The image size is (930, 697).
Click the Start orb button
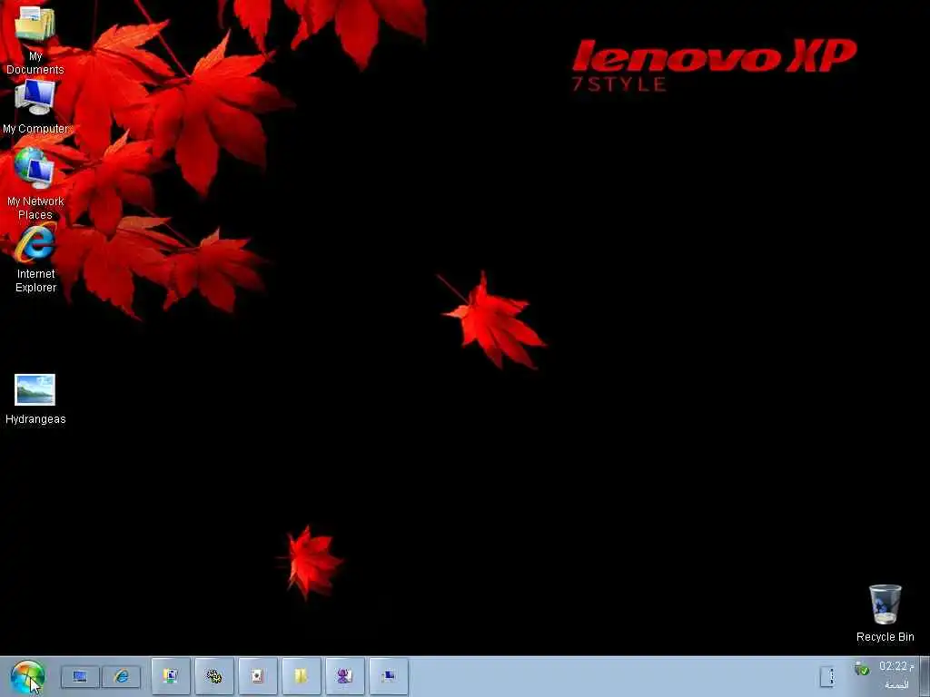click(x=27, y=677)
